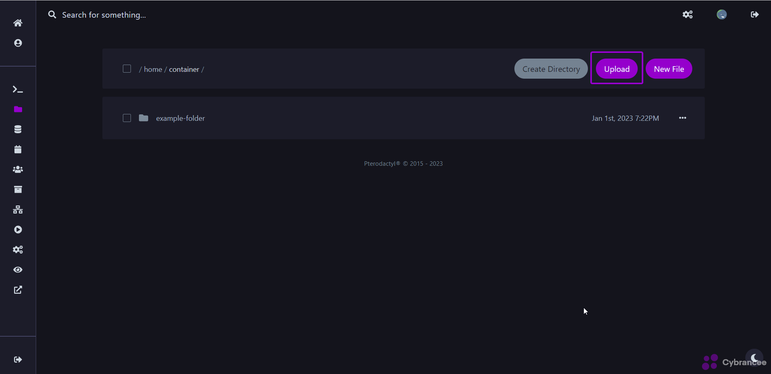Open the Databases stack icon in sidebar
This screenshot has height=374, width=771.
(x=18, y=129)
